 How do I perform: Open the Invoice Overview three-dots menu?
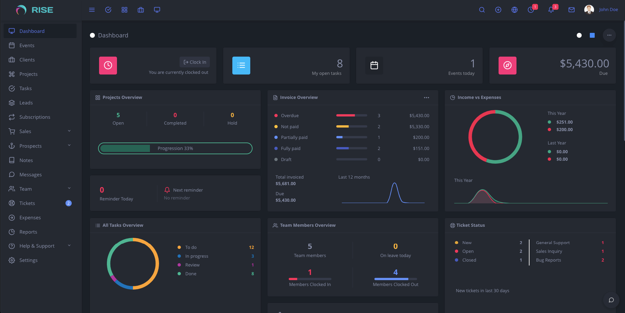tap(426, 98)
